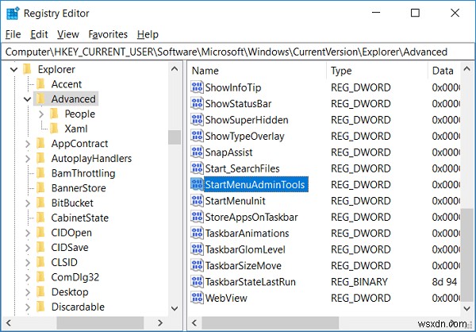Click tree pane scroll right arrow

(160, 322)
